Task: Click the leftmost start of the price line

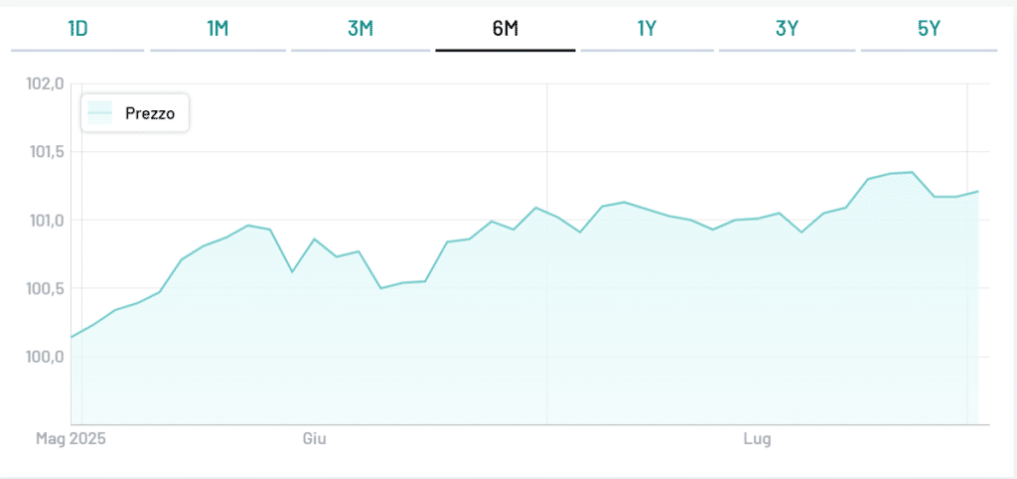Action: click(72, 337)
